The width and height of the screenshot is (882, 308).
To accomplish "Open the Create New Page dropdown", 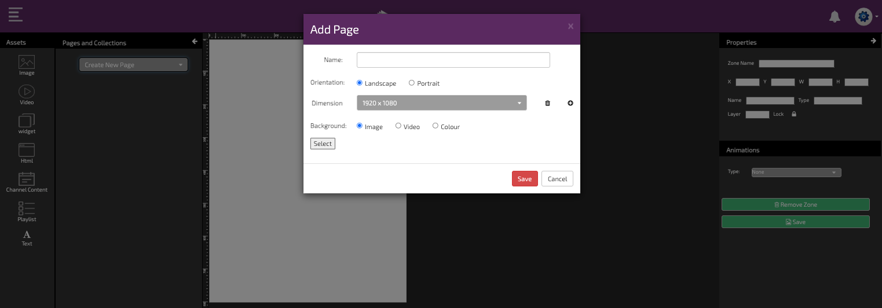I will click(134, 65).
